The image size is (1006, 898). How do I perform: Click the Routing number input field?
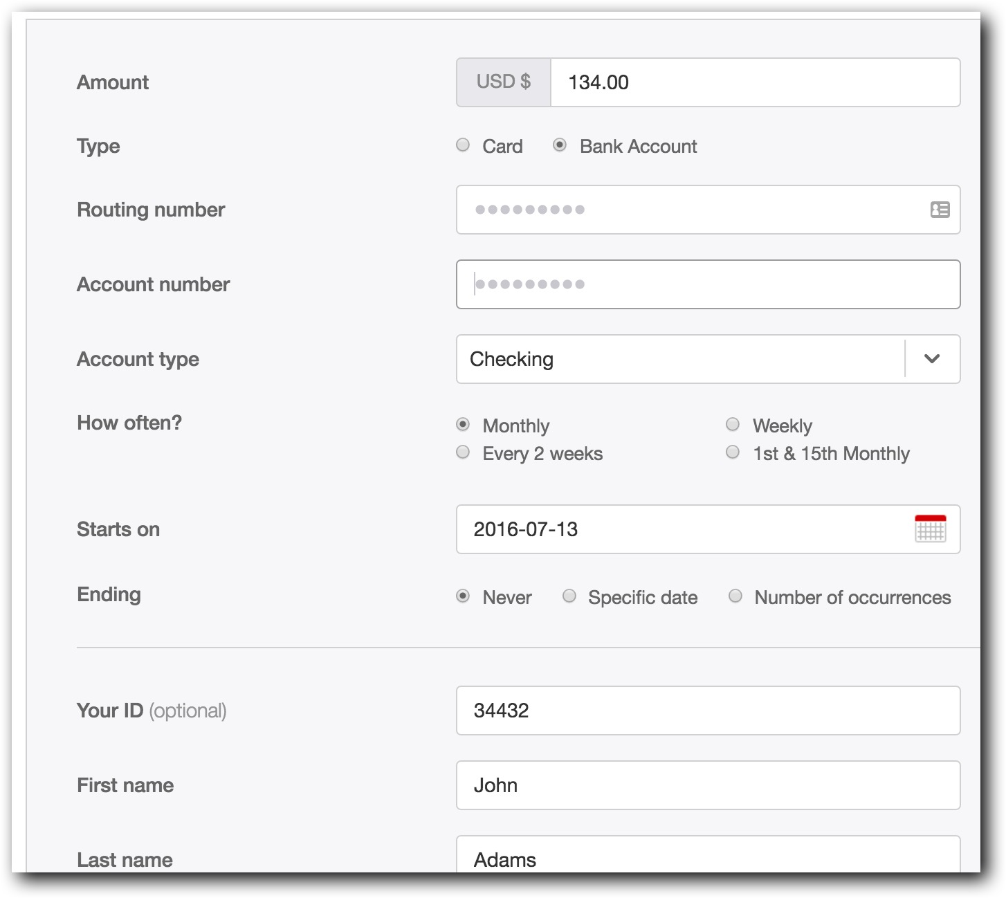pyautogui.click(x=692, y=210)
